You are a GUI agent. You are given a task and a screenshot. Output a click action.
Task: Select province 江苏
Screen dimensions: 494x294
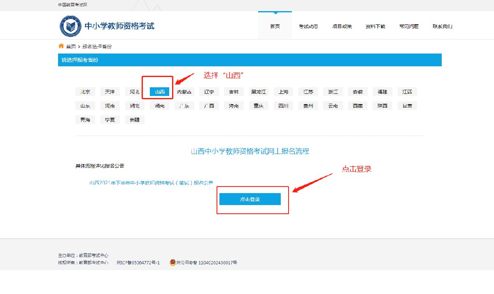308,92
